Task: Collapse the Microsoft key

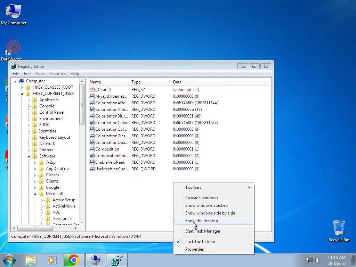Action: 35,194
